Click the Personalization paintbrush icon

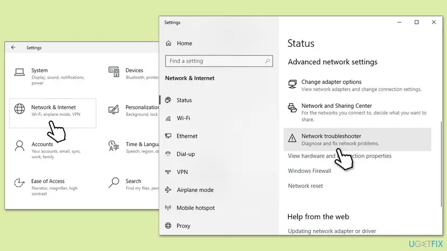113,109
